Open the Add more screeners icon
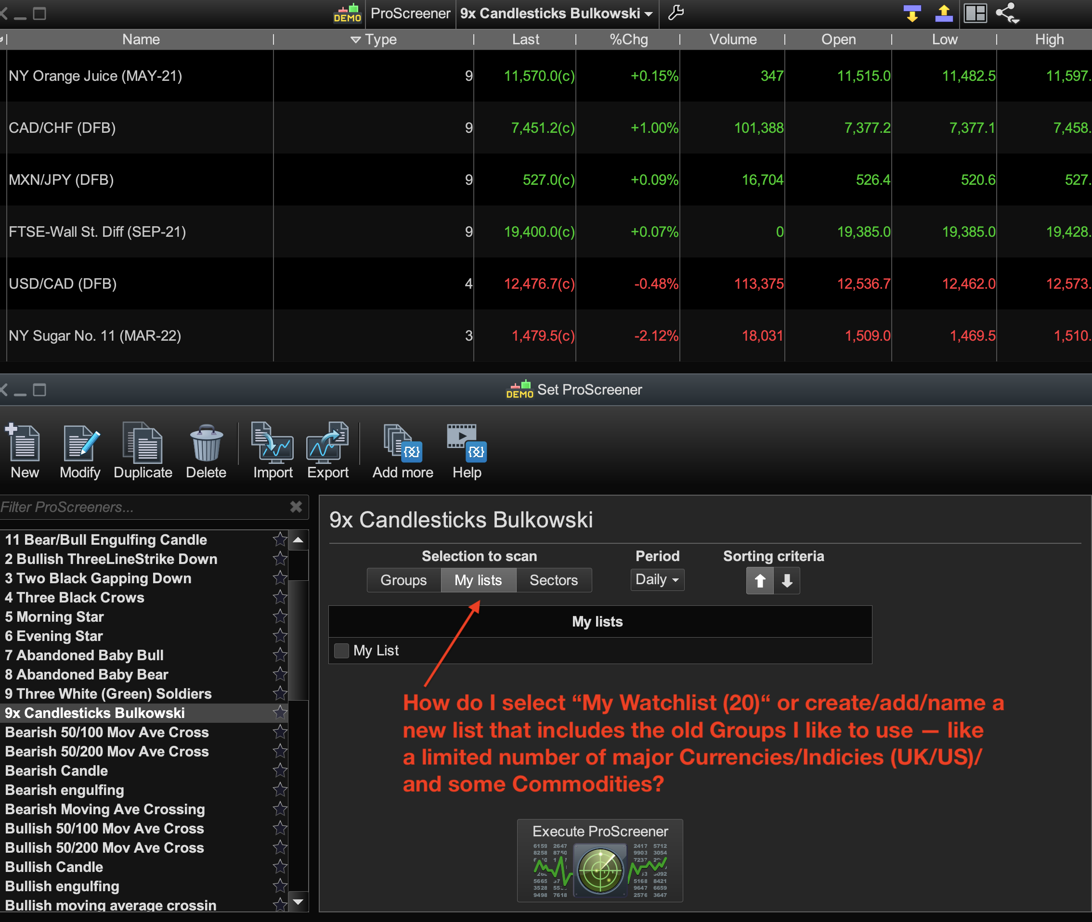The width and height of the screenshot is (1092, 922). pos(402,444)
